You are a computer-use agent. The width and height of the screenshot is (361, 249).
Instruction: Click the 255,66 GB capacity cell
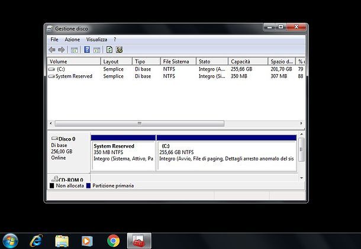point(241,69)
